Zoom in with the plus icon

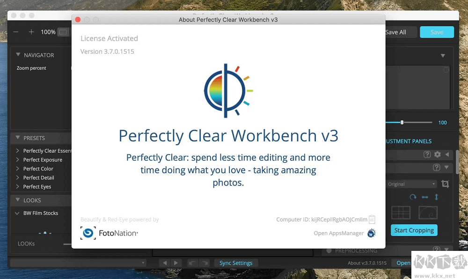(31, 32)
